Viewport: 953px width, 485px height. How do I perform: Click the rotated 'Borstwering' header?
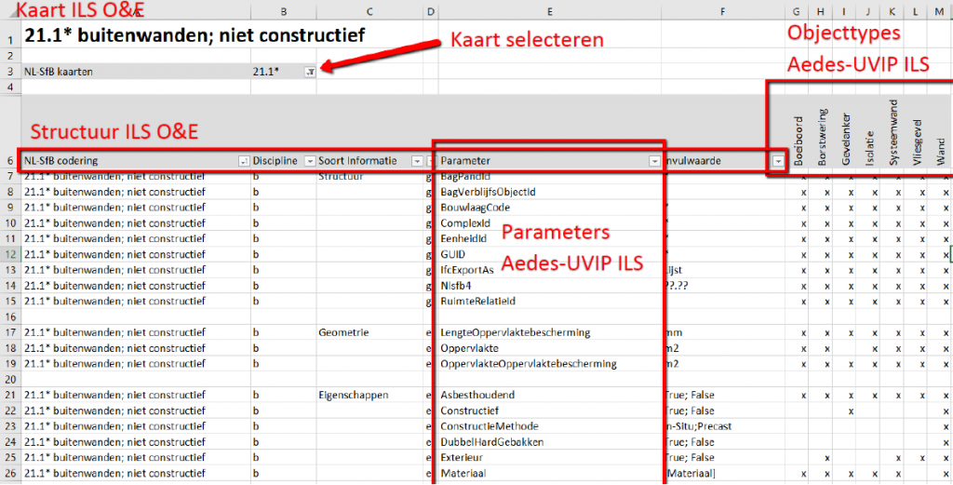click(x=822, y=137)
